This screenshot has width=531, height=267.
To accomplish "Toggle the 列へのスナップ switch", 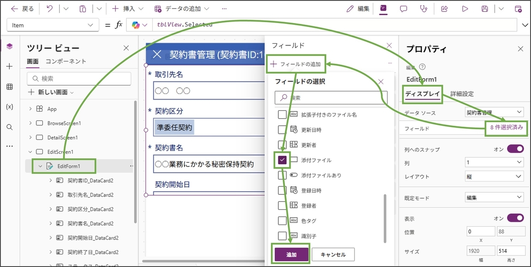I will tap(516, 149).
